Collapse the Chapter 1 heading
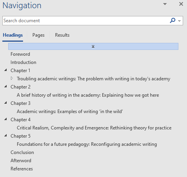This screenshot has height=177, width=187. 5,70
